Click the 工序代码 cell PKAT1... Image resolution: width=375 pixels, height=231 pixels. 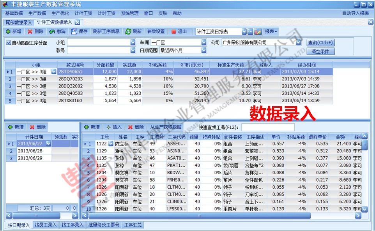click(176, 165)
